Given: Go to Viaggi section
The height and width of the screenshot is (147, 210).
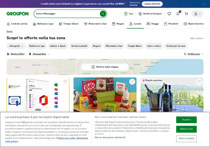Looking at the screenshot, I should [x=153, y=24].
